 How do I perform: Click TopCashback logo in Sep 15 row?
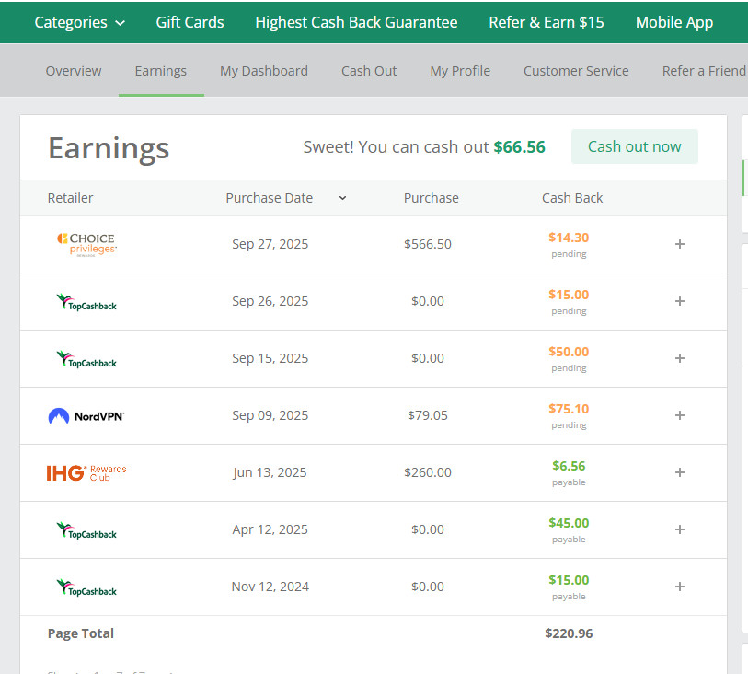tap(86, 359)
